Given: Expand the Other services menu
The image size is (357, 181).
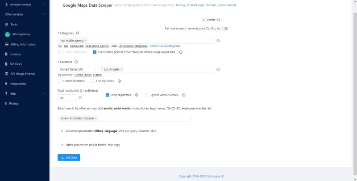Looking at the screenshot, I should tap(44, 14).
